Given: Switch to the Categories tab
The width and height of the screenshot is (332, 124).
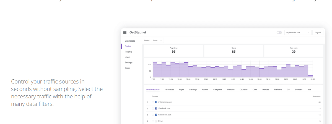Looking at the screenshot, I should [x=218, y=90].
